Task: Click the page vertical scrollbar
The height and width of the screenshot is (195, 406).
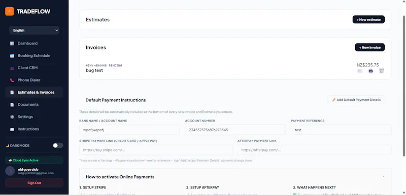Action: tap(404, 86)
